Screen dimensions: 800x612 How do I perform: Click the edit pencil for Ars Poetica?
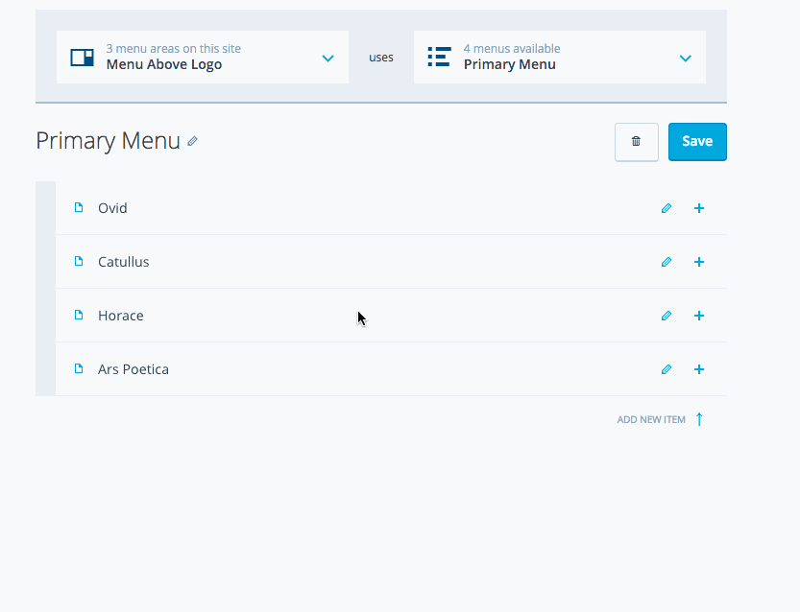[667, 369]
